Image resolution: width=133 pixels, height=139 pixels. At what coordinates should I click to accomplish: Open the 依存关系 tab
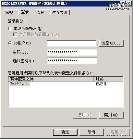click(x=60, y=12)
